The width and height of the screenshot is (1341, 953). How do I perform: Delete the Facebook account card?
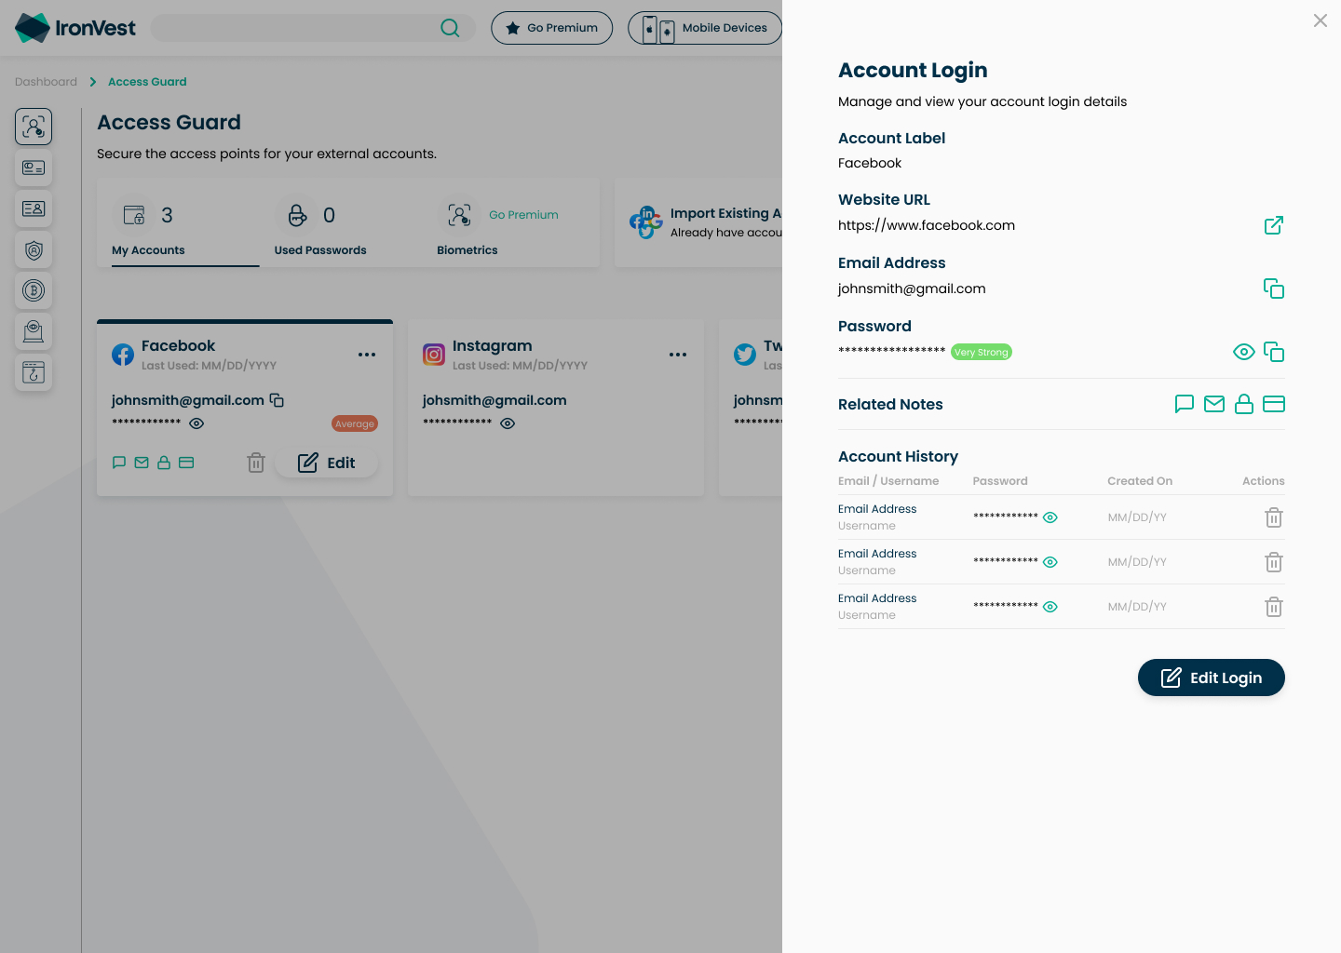coord(256,463)
